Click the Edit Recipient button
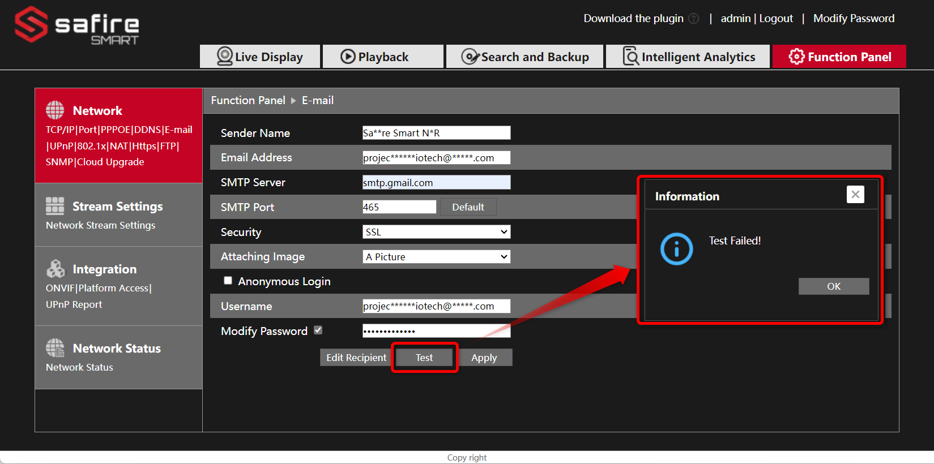 point(356,358)
